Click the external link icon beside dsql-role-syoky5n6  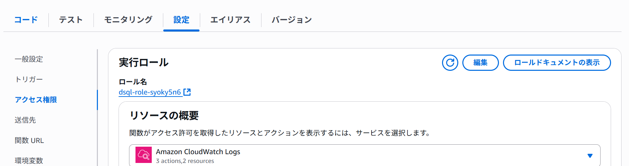pos(187,92)
